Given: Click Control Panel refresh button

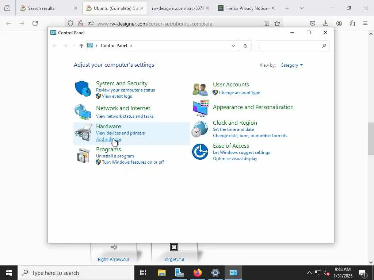Looking at the screenshot, I should (x=245, y=46).
